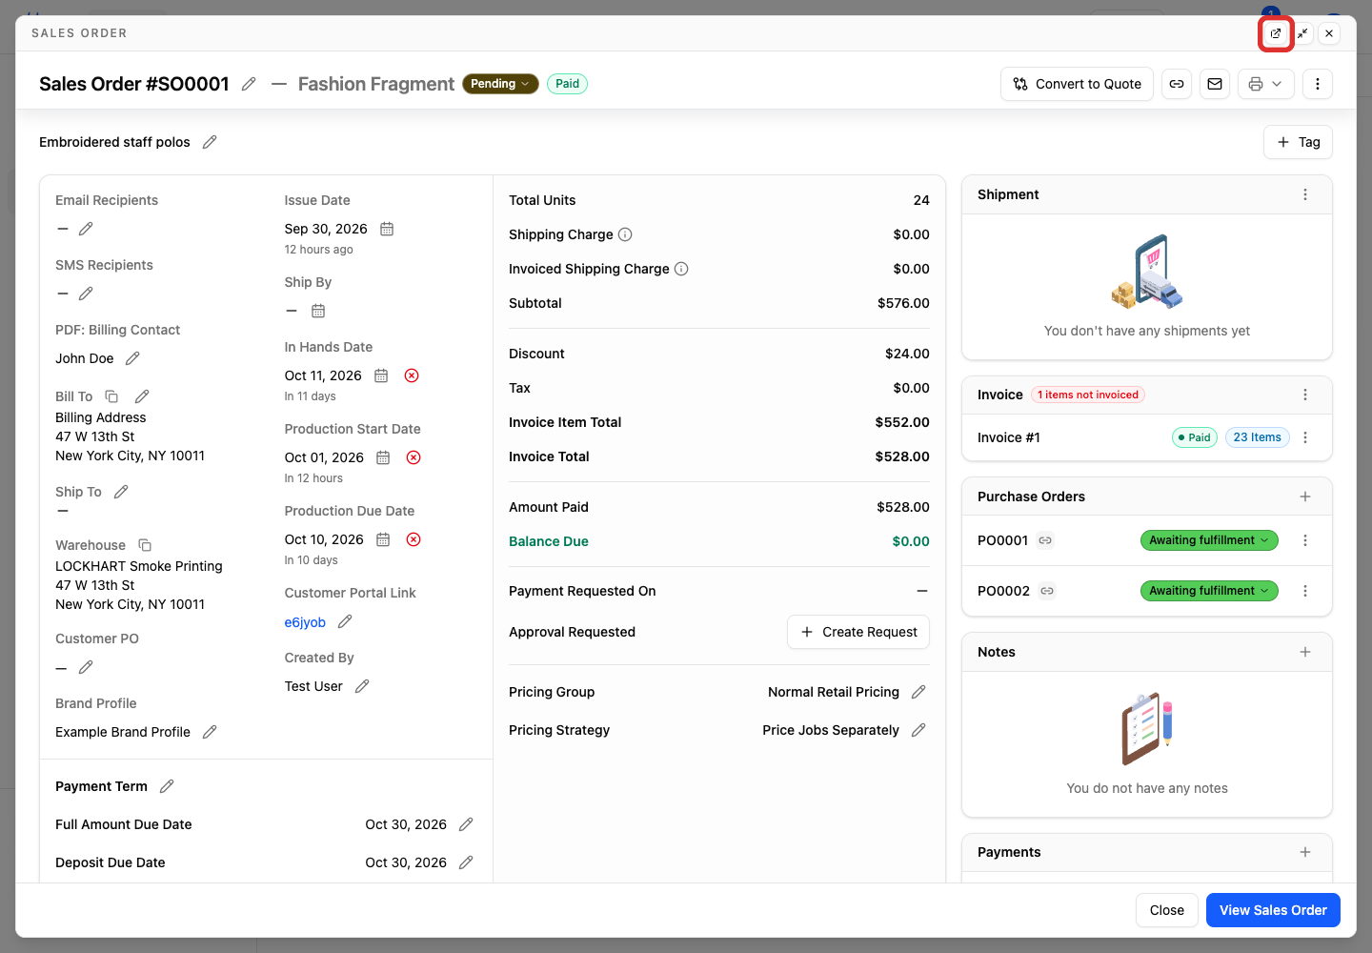1372x953 pixels.
Task: Edit Pricing Strategy pencil icon
Action: (918, 730)
